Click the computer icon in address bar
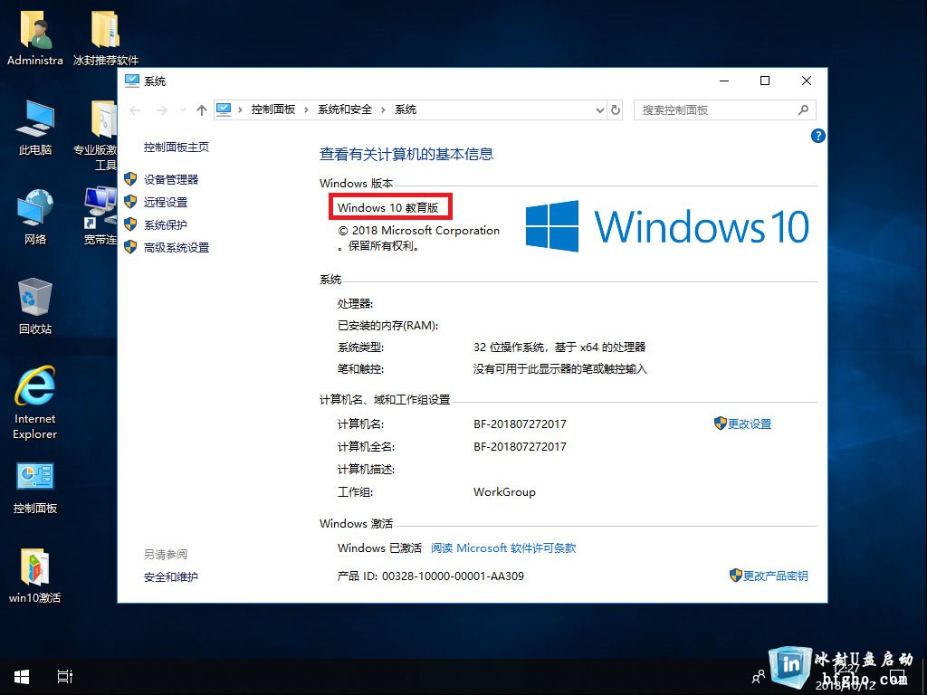The image size is (927, 695). click(x=224, y=109)
